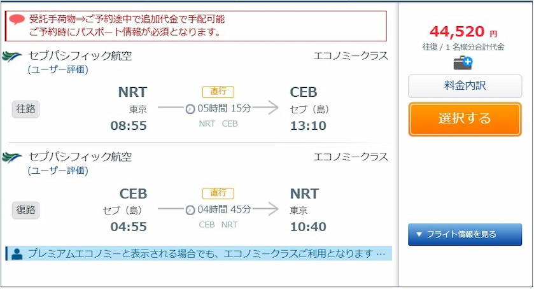Click the premium economy blue notice bar

204,253
